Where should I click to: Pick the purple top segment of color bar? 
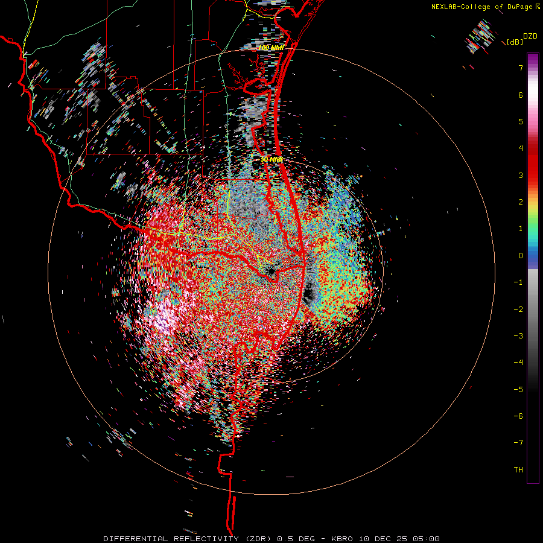533,59
